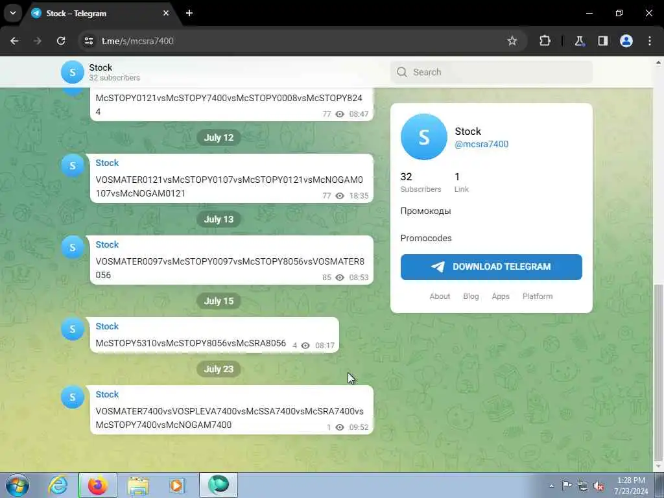The width and height of the screenshot is (664, 498).
Task: Open Firefox from the taskbar
Action: tap(98, 486)
